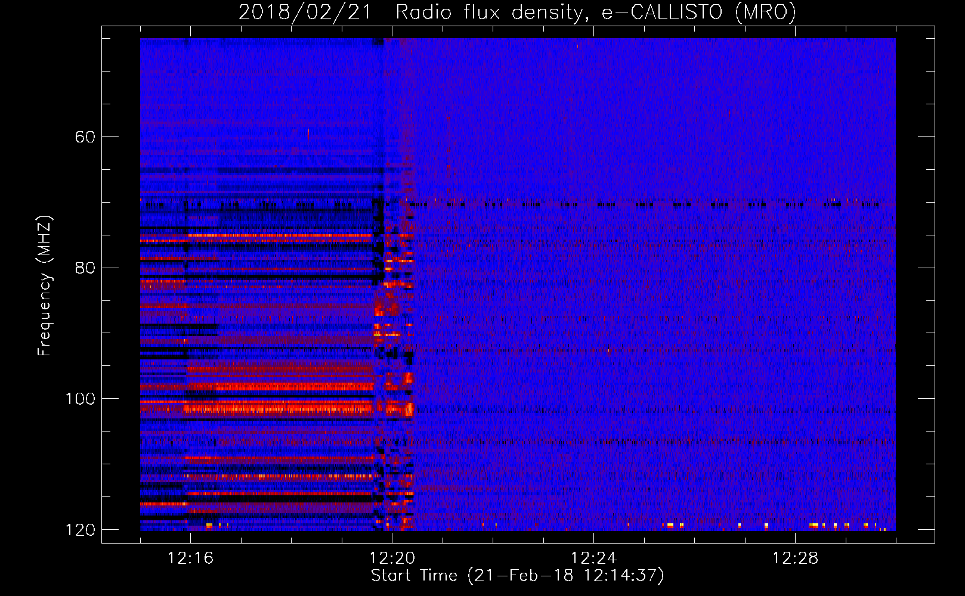Screen dimensions: 965x596
Task: Click the 100 frequency tick label
Action: pyautogui.click(x=80, y=399)
